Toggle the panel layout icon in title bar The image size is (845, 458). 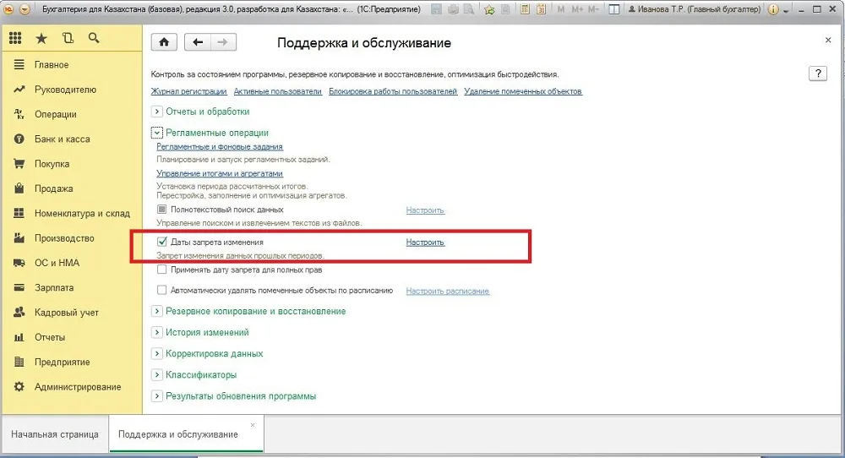pos(613,9)
